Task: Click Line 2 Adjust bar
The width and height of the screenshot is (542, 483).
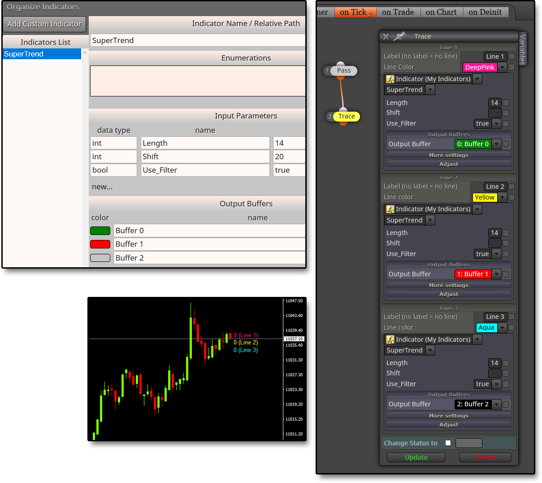Action: (x=449, y=294)
